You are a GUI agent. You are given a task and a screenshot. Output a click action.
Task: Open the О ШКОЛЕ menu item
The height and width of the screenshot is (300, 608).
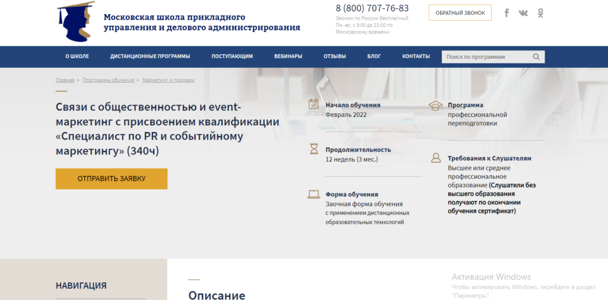pos(77,56)
